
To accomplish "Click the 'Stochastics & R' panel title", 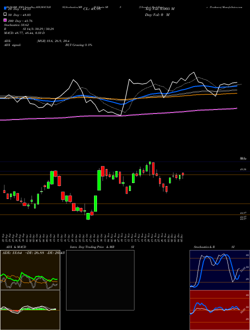I will coord(204,247).
